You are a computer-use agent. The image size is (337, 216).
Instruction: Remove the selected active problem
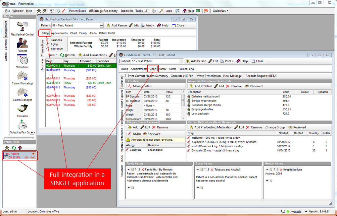234,86
